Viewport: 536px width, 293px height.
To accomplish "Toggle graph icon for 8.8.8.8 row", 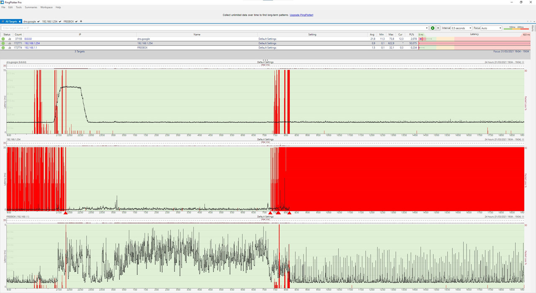I will pyautogui.click(x=10, y=39).
